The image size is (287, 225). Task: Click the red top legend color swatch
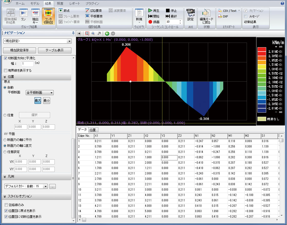coord(262,49)
